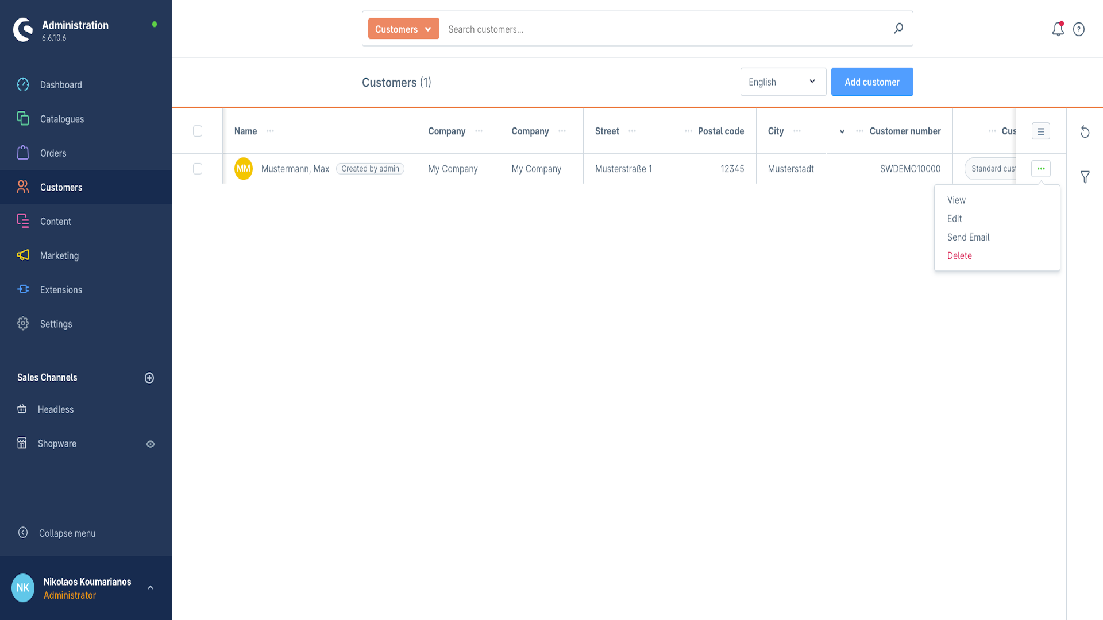Open the grid column settings list icon

1040,131
